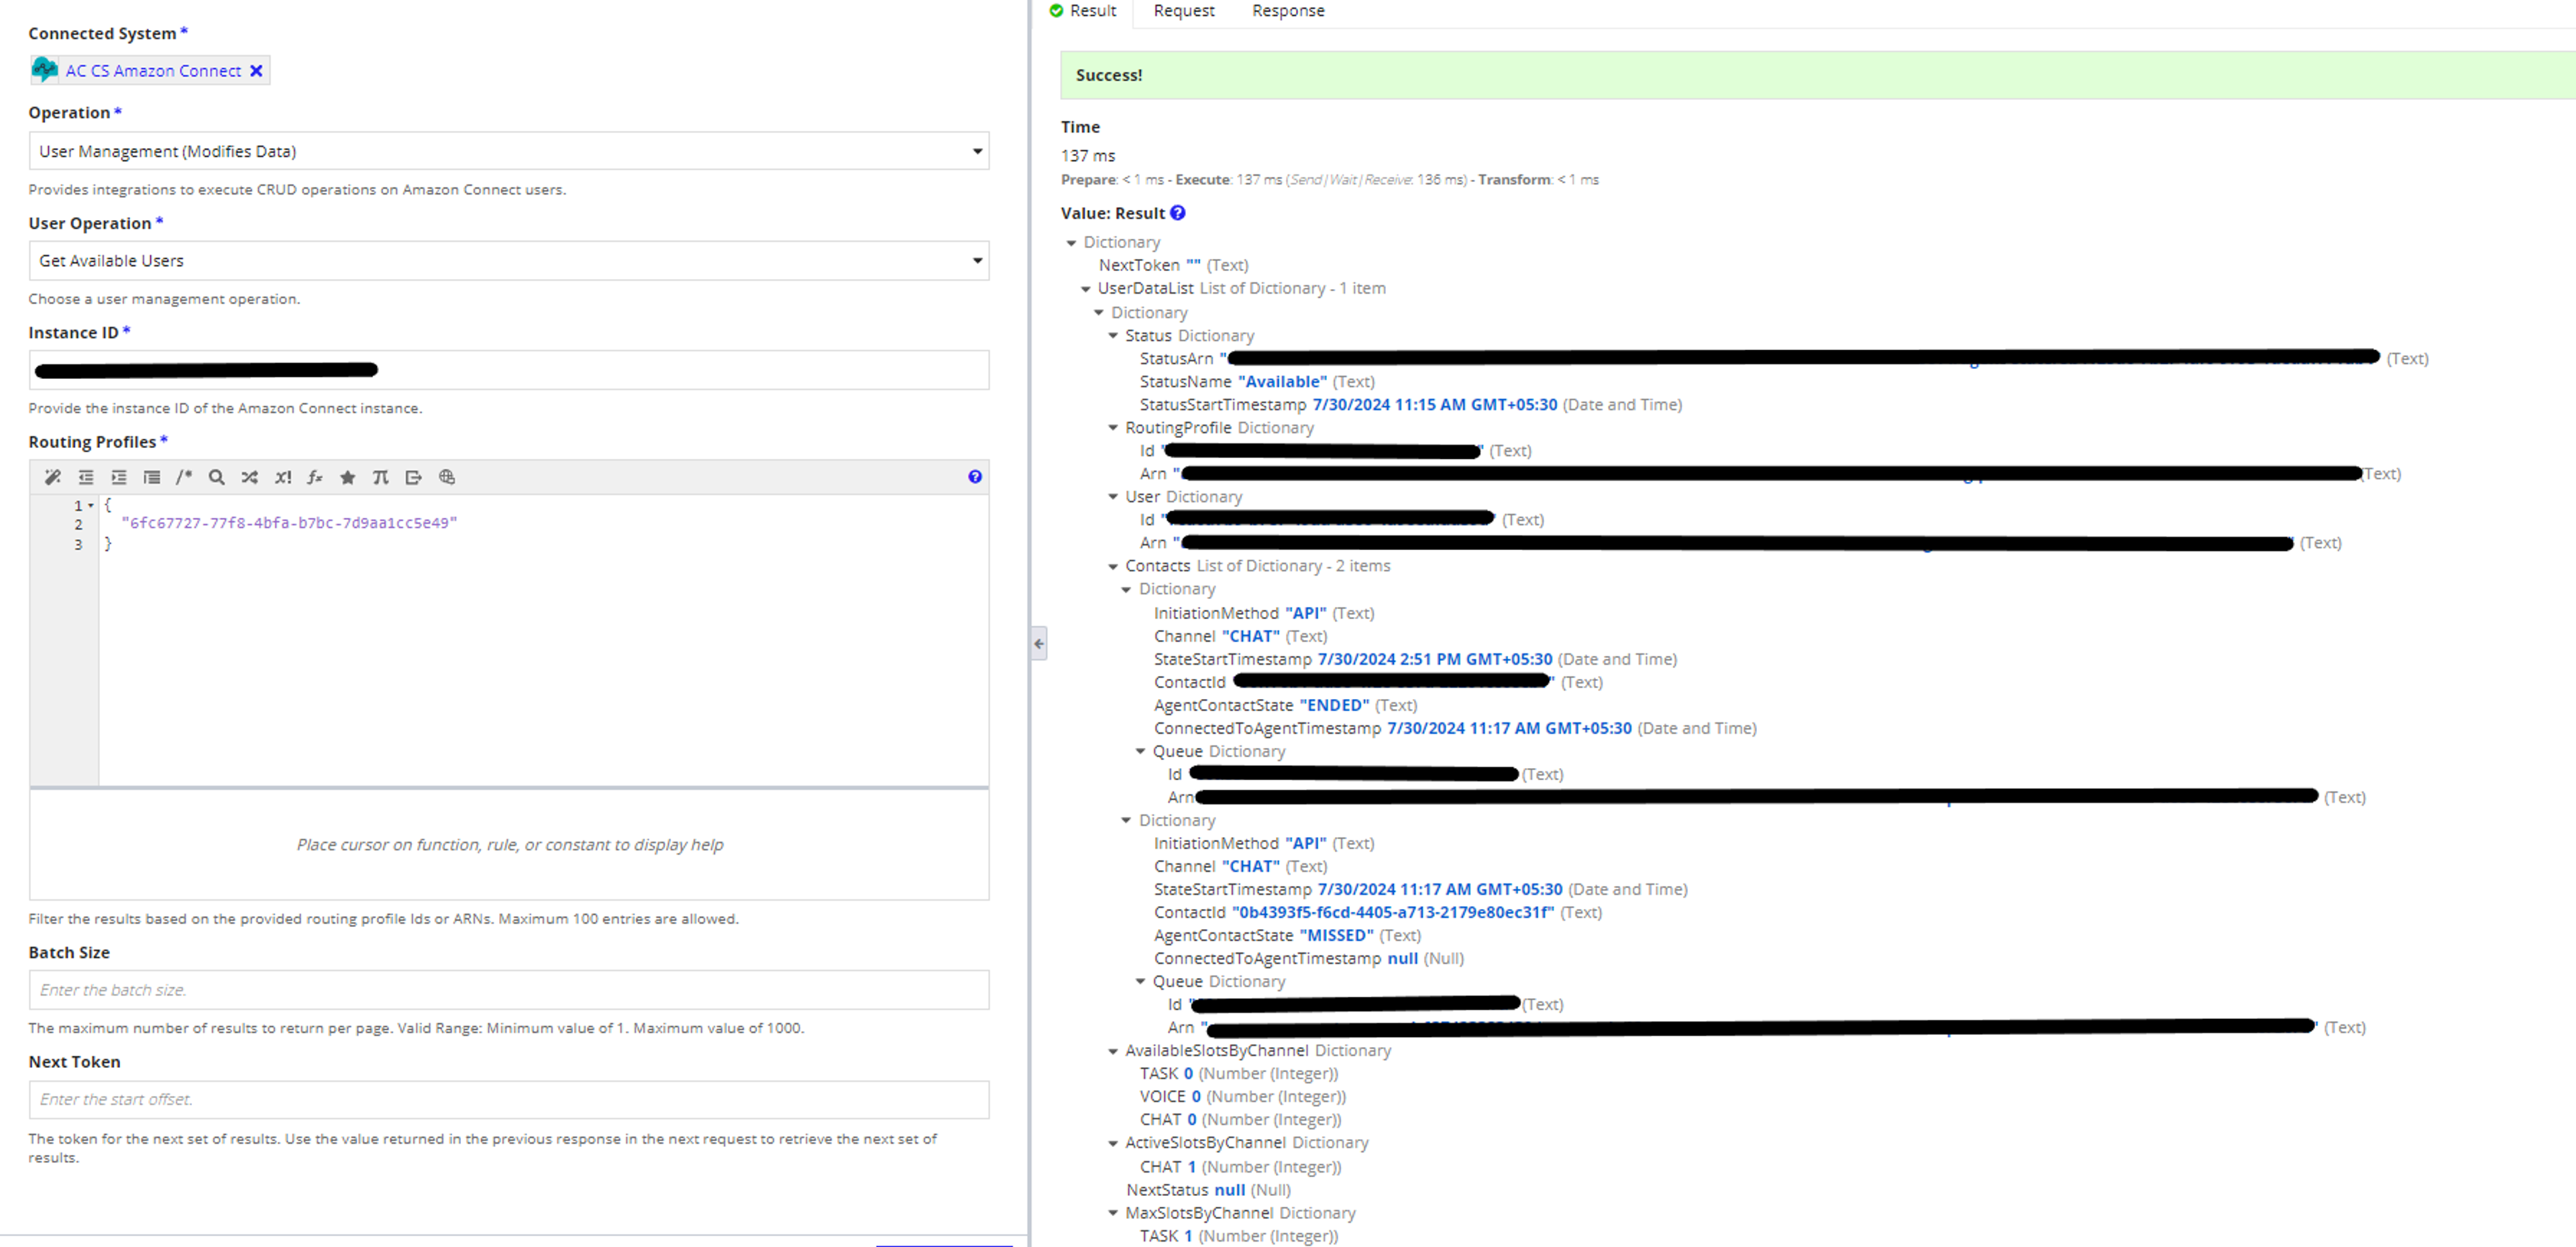
Task: Collapse left pane using splitter arrow
Action: [x=1039, y=643]
